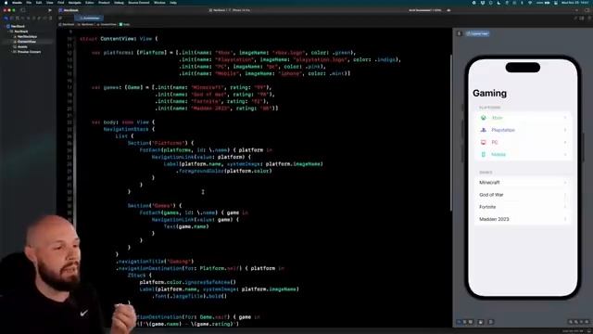
Task: Click the struct ContentView: View line
Action: (x=119, y=39)
